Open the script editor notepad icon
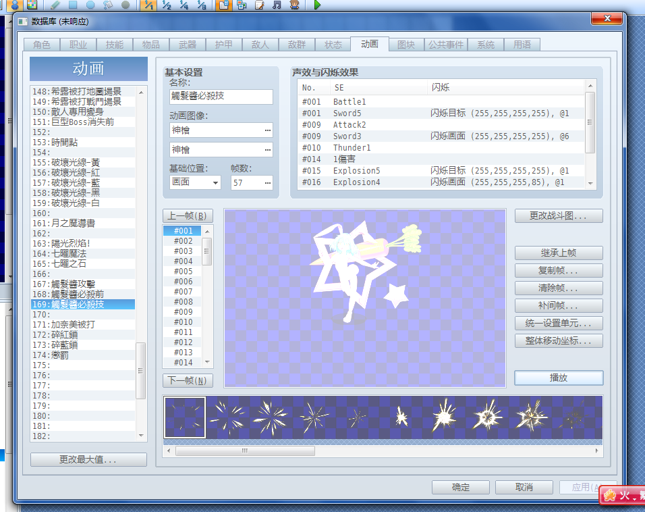The height and width of the screenshot is (512, 645). pos(259,5)
